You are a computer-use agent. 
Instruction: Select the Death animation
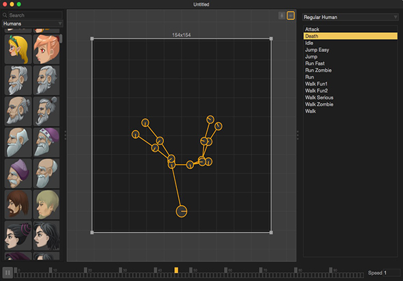point(350,36)
